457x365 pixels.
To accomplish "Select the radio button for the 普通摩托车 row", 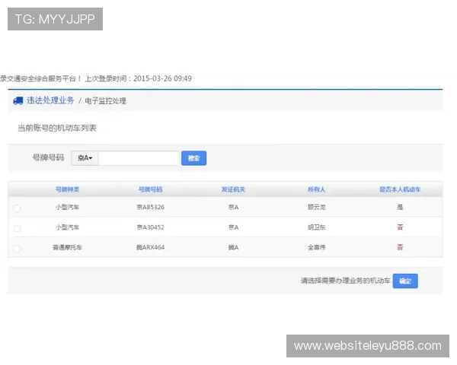I will click(17, 249).
